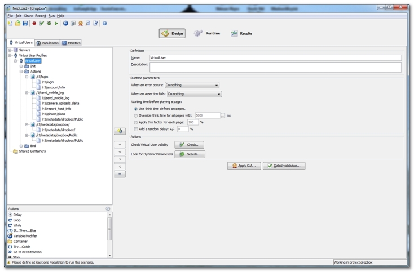Collapse the Virtual User Profiles node
This screenshot has width=414, height=272.
[x=10, y=55]
